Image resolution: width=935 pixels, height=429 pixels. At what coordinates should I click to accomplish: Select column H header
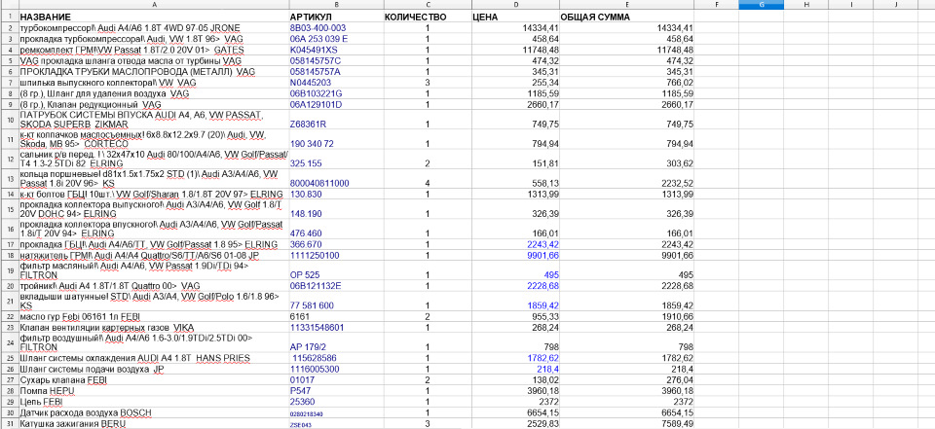click(805, 5)
